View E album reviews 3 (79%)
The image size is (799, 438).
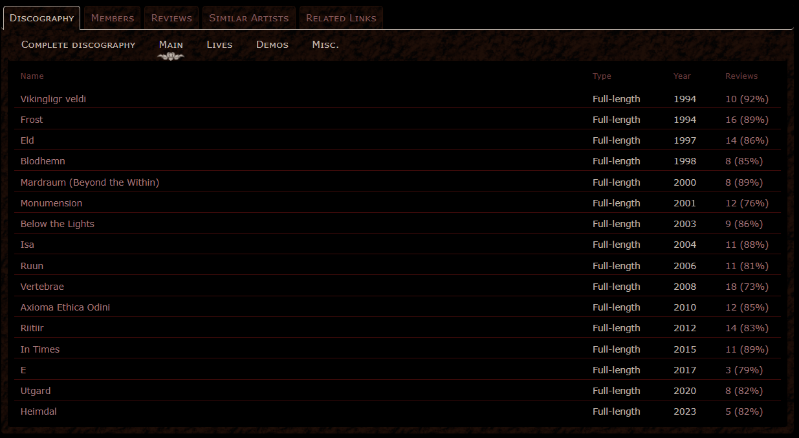744,370
